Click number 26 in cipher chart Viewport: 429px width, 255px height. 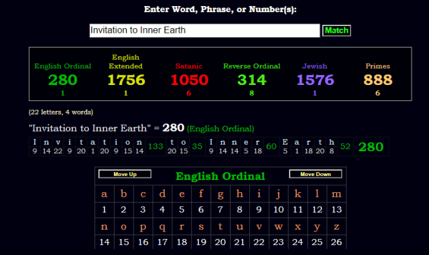pyautogui.click(x=336, y=242)
